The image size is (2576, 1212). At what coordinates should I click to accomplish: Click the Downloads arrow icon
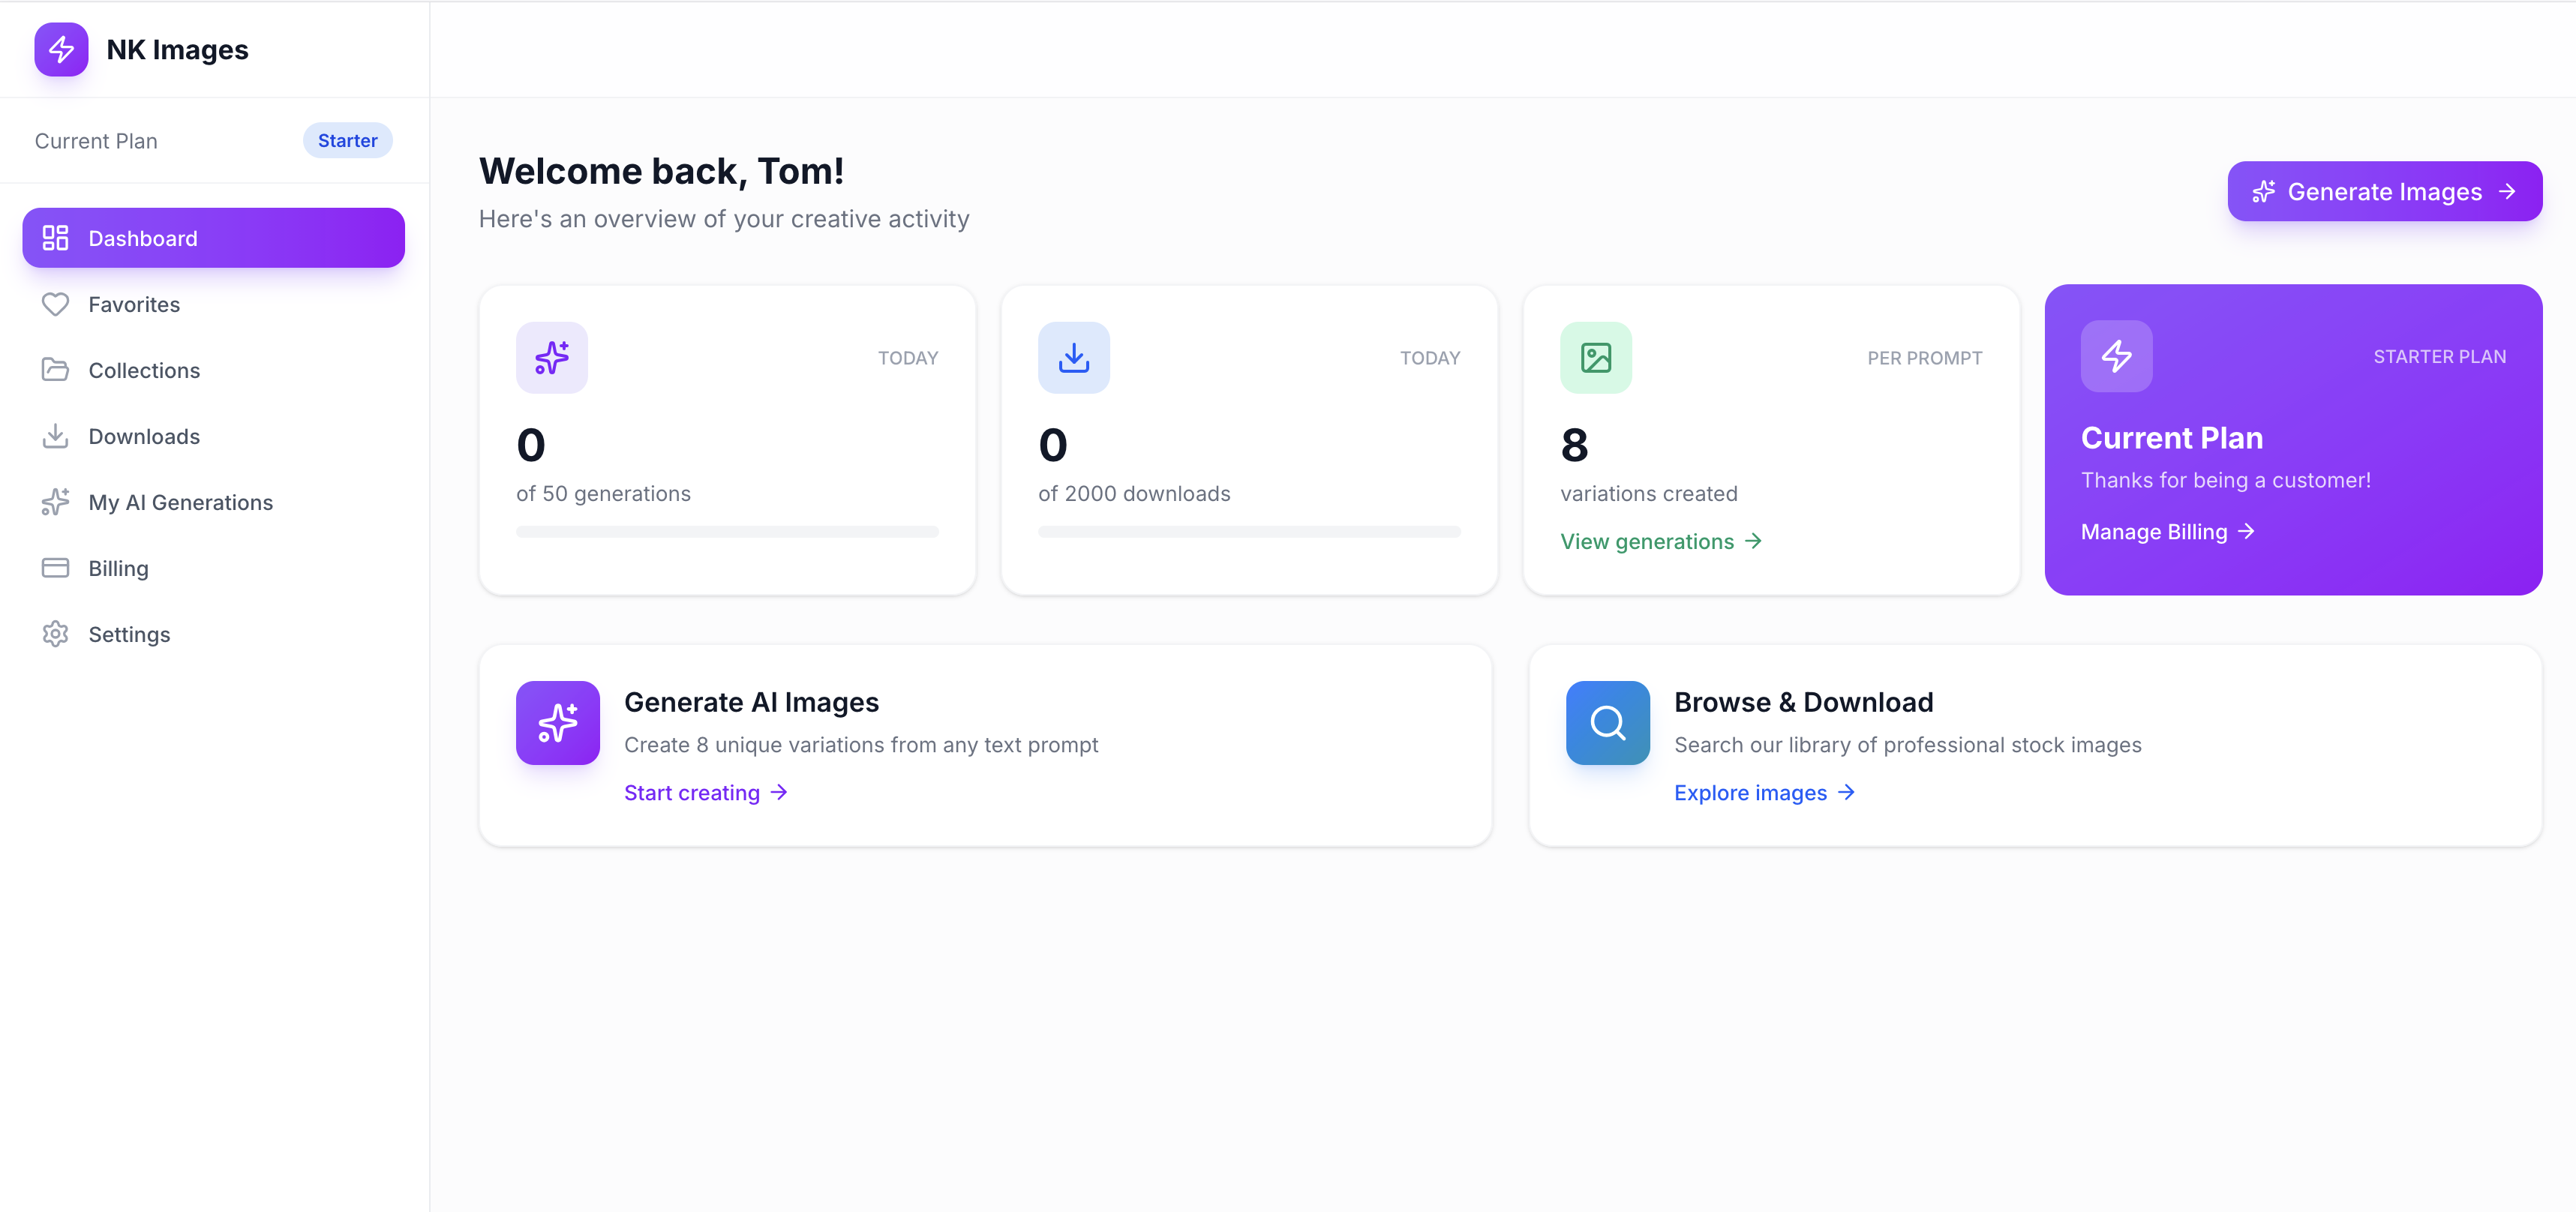(x=55, y=436)
